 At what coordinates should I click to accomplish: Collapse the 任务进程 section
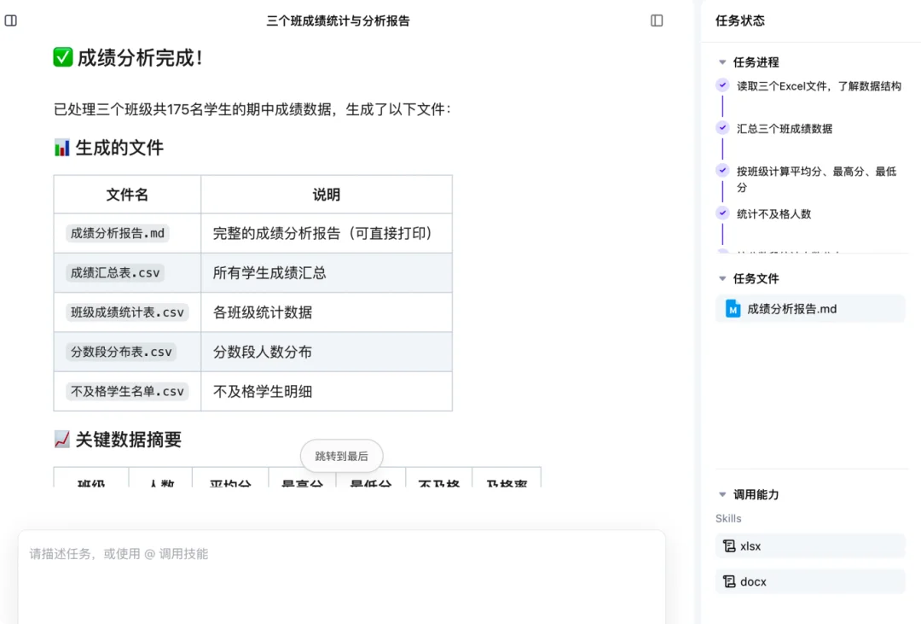point(721,61)
